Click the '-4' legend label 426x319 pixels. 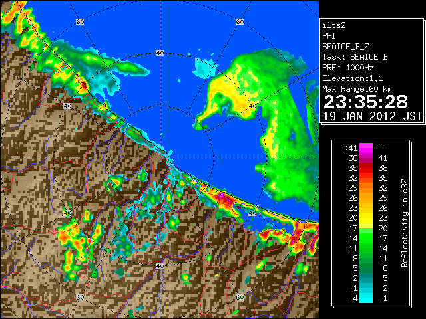[353, 298]
